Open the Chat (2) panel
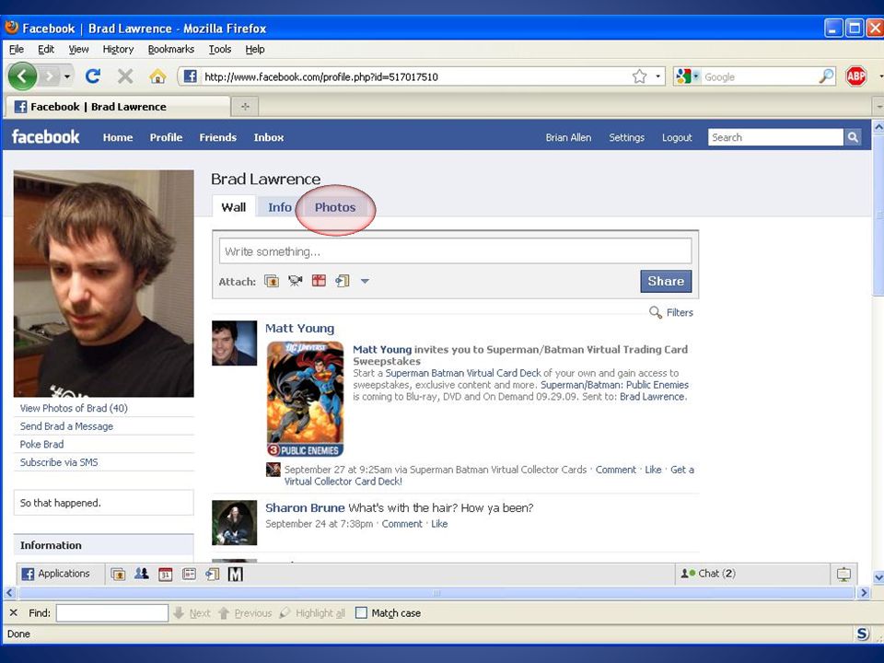The height and width of the screenshot is (663, 884). pos(752,574)
